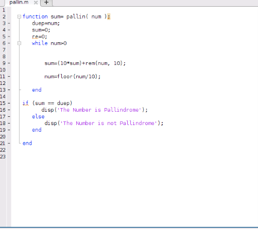Click line number 23 in gutter
This screenshot has height=229, width=258.
point(3,157)
